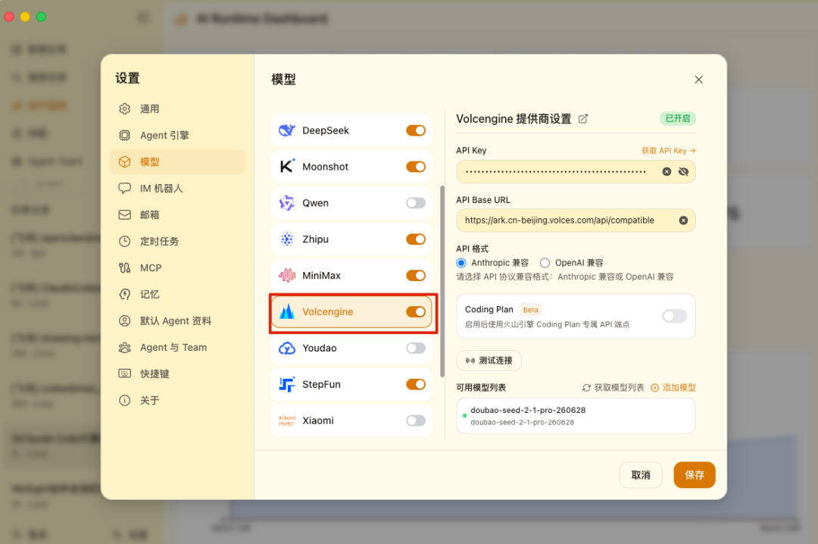Open the 默认 Agent 资料 section
Image resolution: width=818 pixels, height=544 pixels.
point(176,320)
